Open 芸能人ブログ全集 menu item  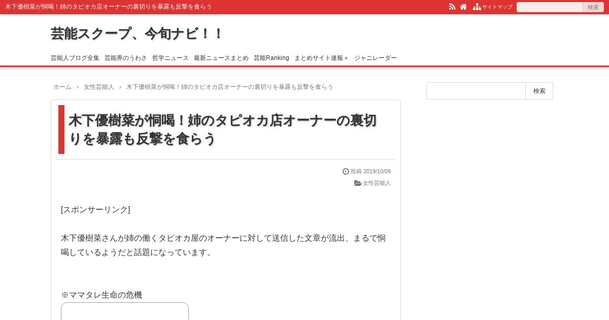75,58
